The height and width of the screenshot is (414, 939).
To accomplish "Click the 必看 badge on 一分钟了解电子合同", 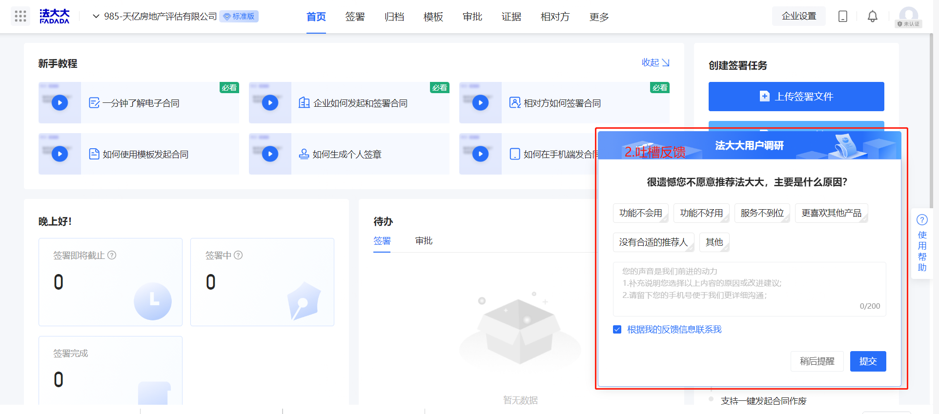I will click(x=229, y=88).
